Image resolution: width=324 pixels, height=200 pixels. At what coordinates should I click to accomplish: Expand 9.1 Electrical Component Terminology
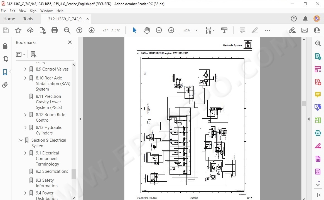coord(25,153)
